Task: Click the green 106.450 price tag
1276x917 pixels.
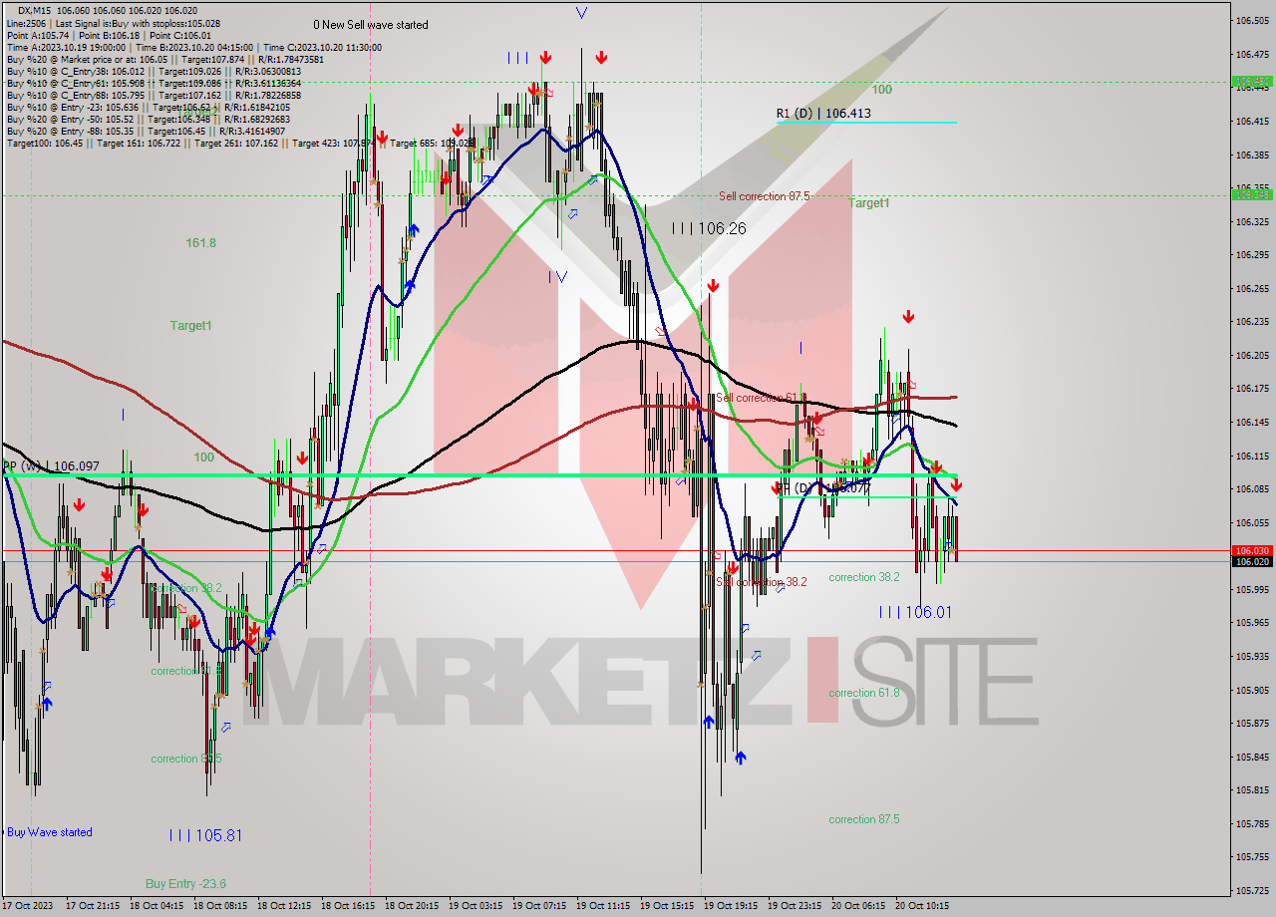Action: tap(1252, 82)
